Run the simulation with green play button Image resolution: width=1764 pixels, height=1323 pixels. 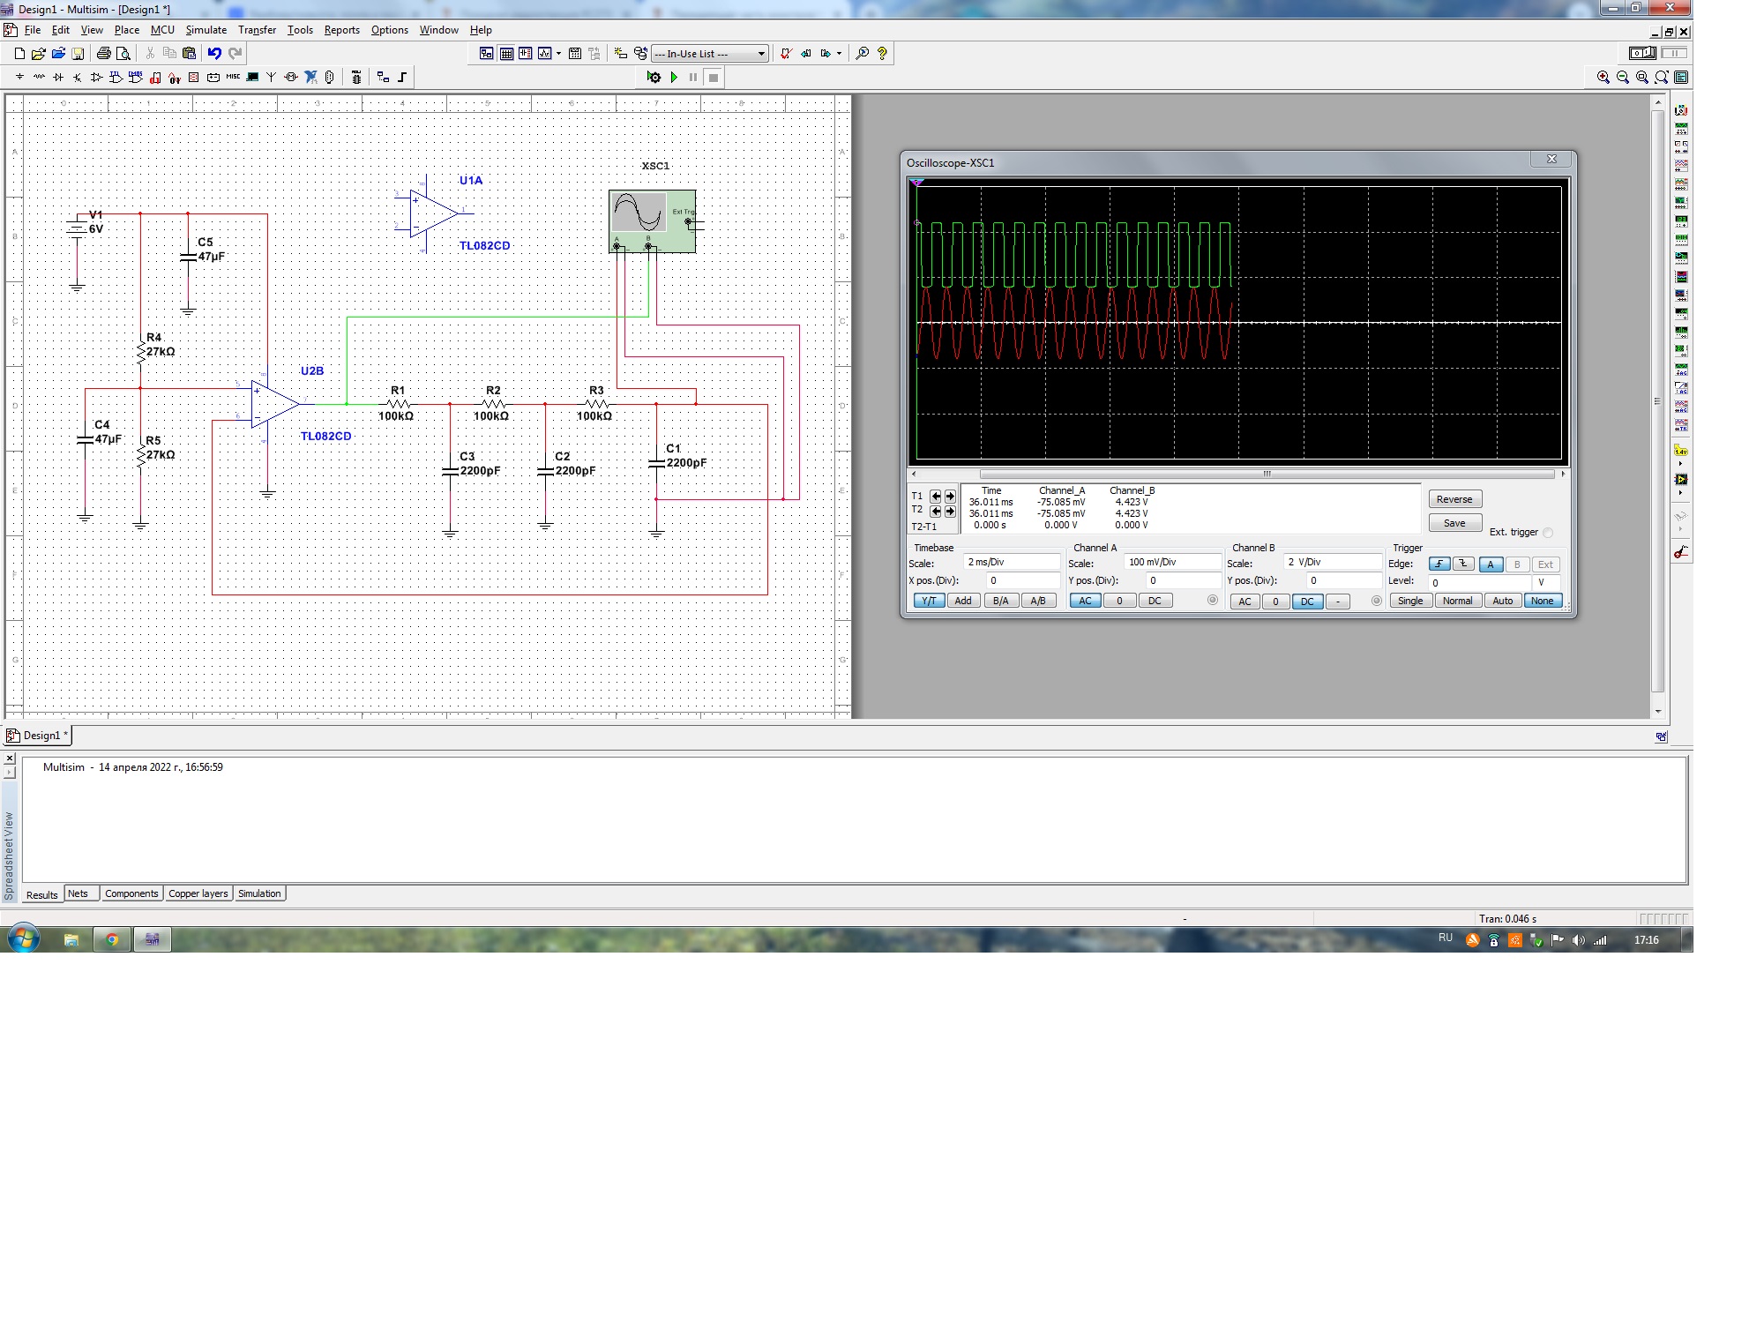[x=674, y=78]
